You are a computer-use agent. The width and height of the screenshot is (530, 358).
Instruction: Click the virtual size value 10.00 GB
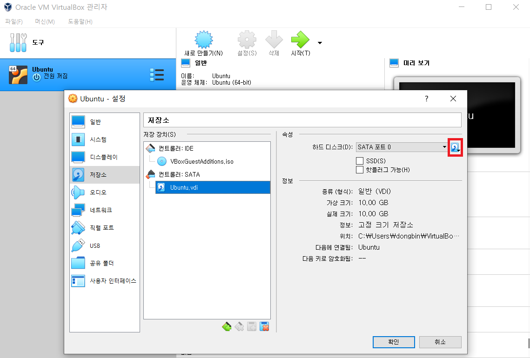coord(373,203)
